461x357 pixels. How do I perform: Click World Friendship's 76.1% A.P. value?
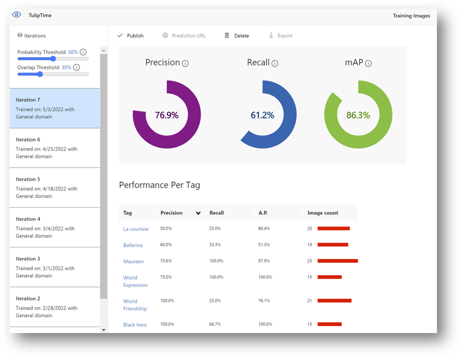[x=264, y=301]
